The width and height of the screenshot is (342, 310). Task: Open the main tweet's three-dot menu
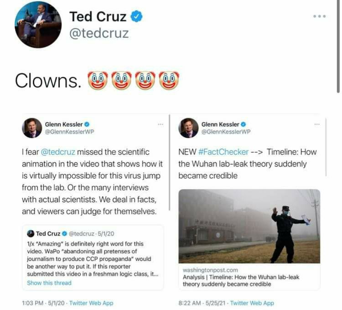tap(319, 16)
